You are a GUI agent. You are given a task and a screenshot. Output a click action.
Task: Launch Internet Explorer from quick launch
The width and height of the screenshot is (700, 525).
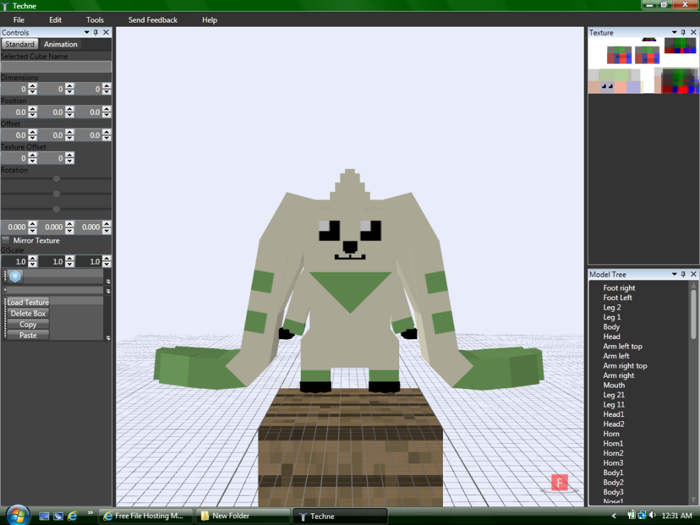72,516
